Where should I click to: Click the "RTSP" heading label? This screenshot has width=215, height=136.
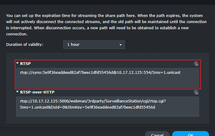click(x=26, y=64)
